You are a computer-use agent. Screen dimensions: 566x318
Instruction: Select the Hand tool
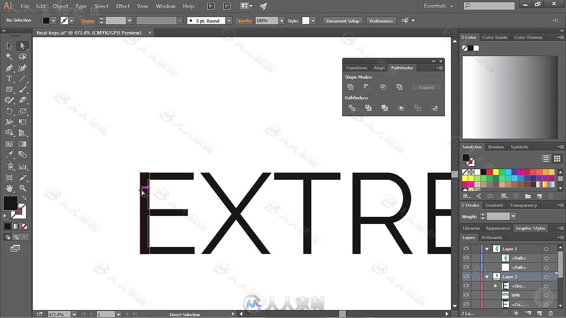tap(9, 188)
